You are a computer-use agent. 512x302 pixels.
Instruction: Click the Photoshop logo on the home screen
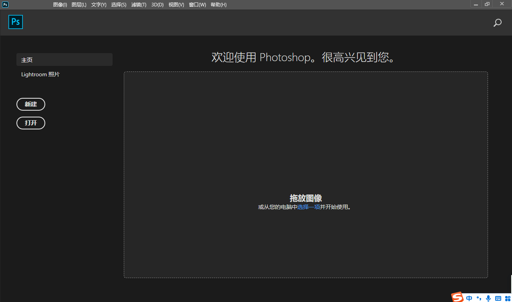(x=16, y=22)
